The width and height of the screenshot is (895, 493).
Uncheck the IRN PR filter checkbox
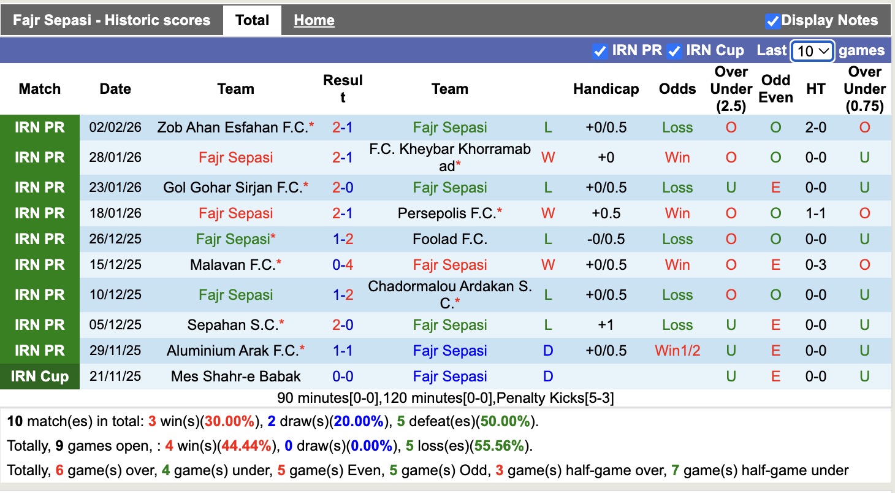click(x=600, y=51)
